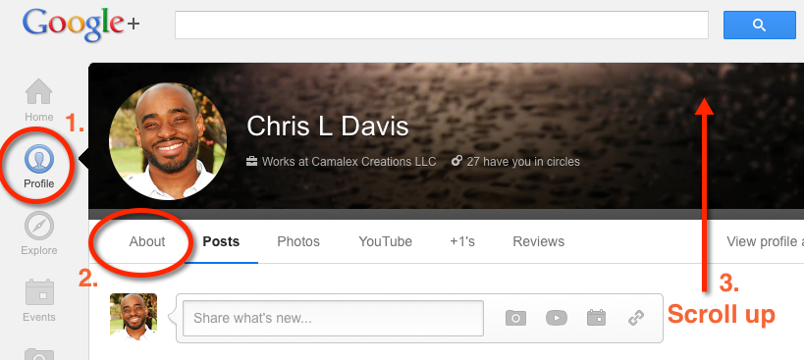This screenshot has height=360, width=804.
Task: Open the Reviews tab
Action: 538,241
